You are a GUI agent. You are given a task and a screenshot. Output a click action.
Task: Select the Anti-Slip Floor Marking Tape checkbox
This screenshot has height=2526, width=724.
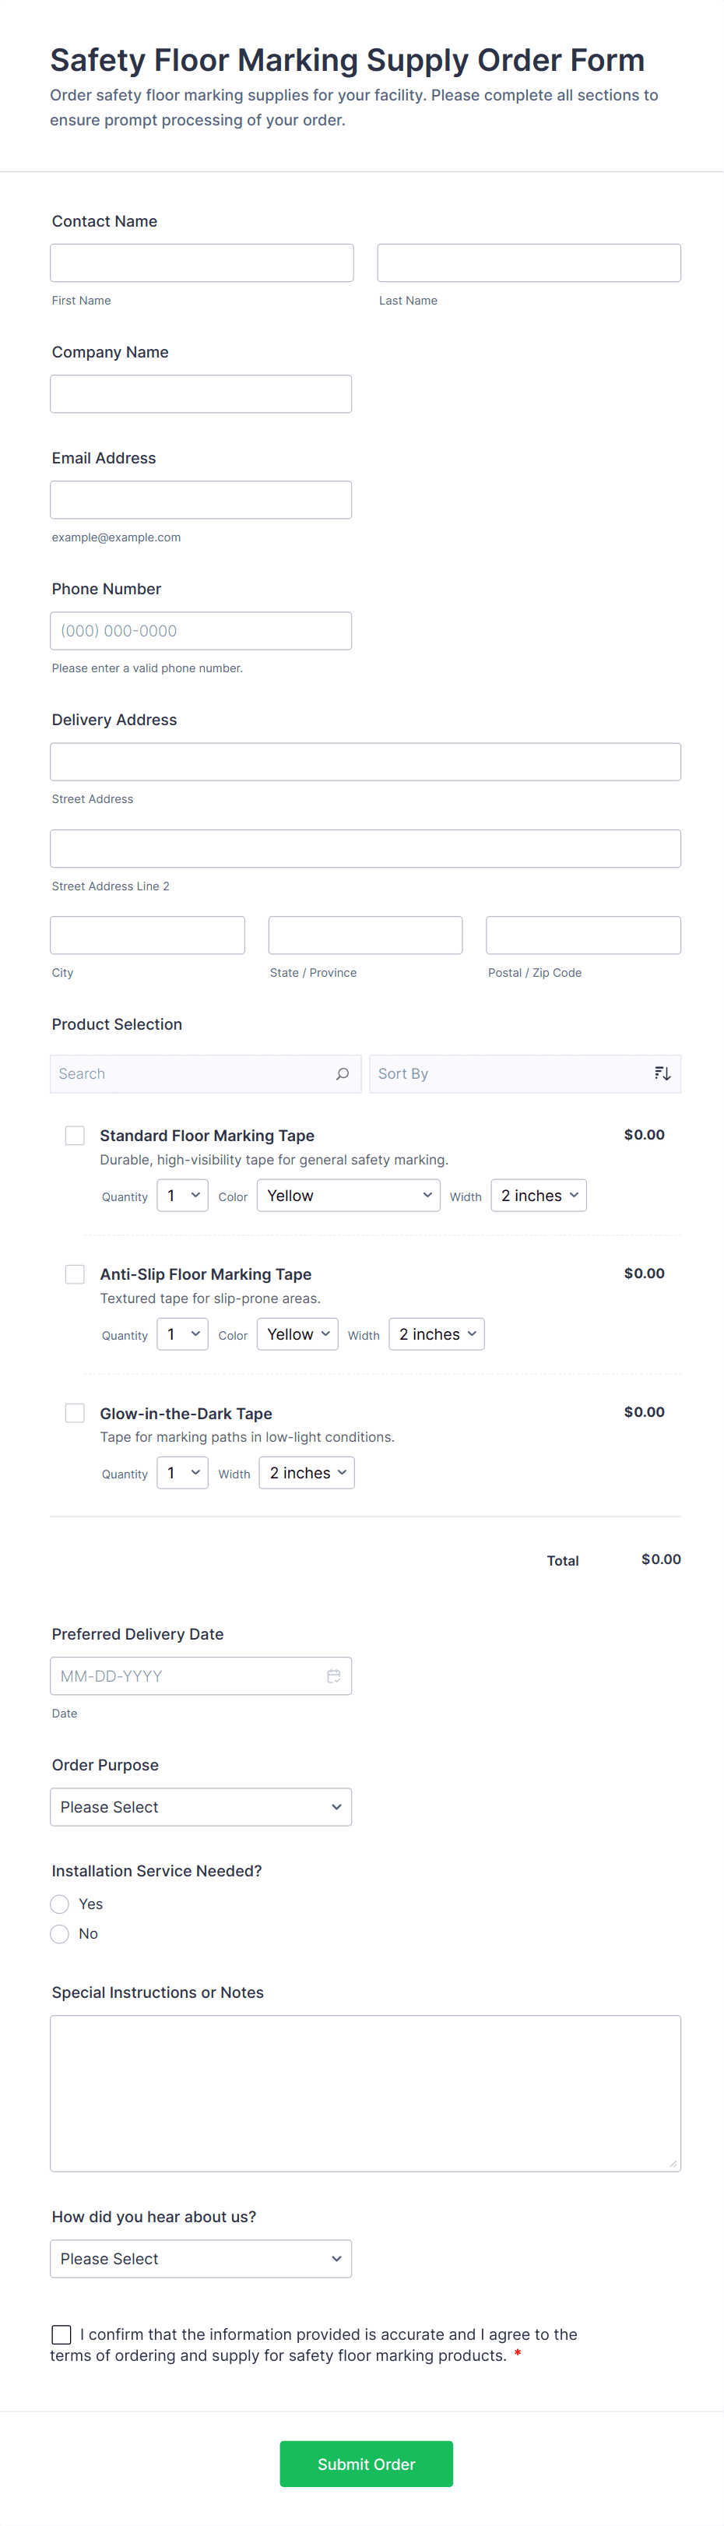coord(75,1274)
